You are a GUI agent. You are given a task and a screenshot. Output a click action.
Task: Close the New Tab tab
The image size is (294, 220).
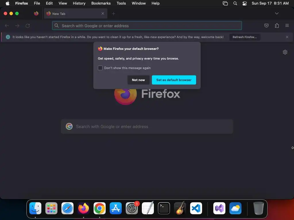pos(103,13)
